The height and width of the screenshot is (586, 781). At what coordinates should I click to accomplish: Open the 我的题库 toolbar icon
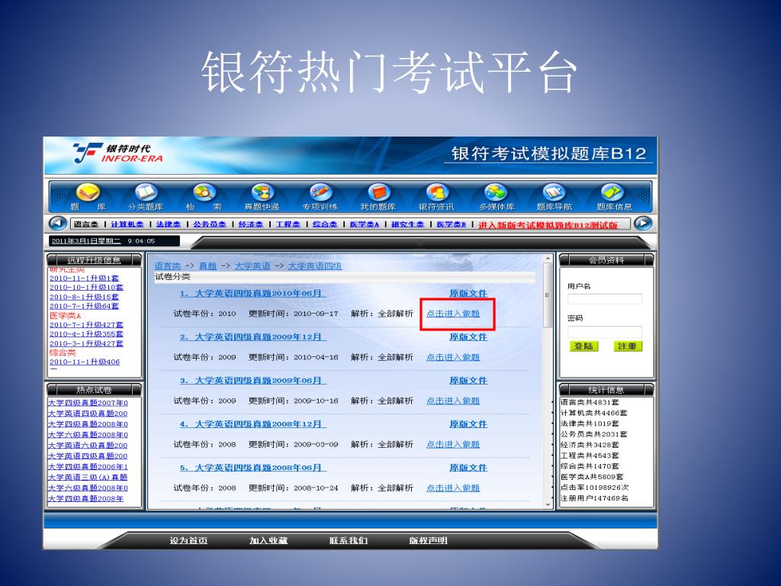click(x=378, y=197)
